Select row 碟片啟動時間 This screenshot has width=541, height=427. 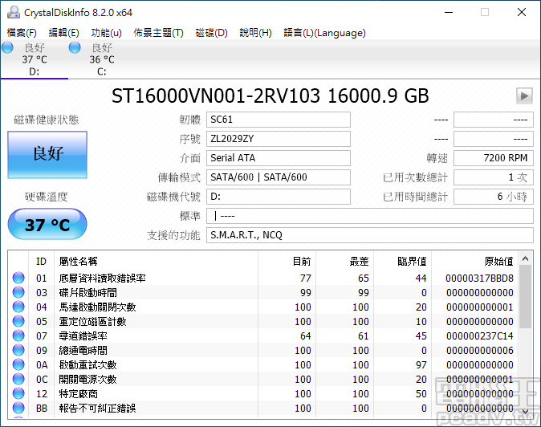263,292
